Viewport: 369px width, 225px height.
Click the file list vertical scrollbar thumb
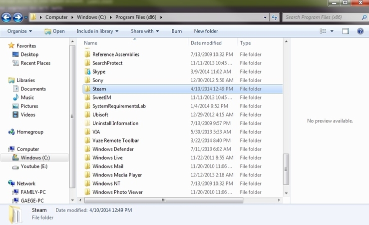tap(286, 169)
